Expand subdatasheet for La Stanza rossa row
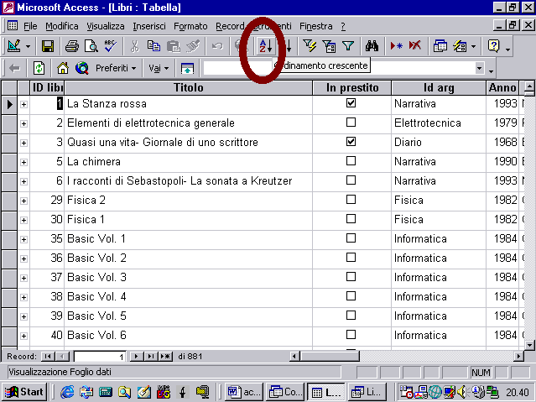This screenshot has height=402, width=536. click(x=23, y=104)
